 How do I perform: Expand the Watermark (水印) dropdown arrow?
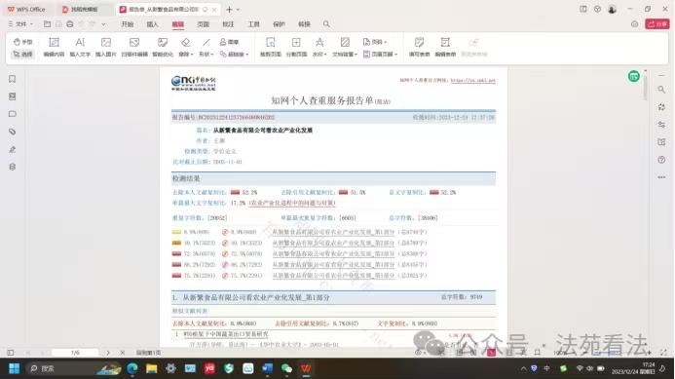pos(325,55)
